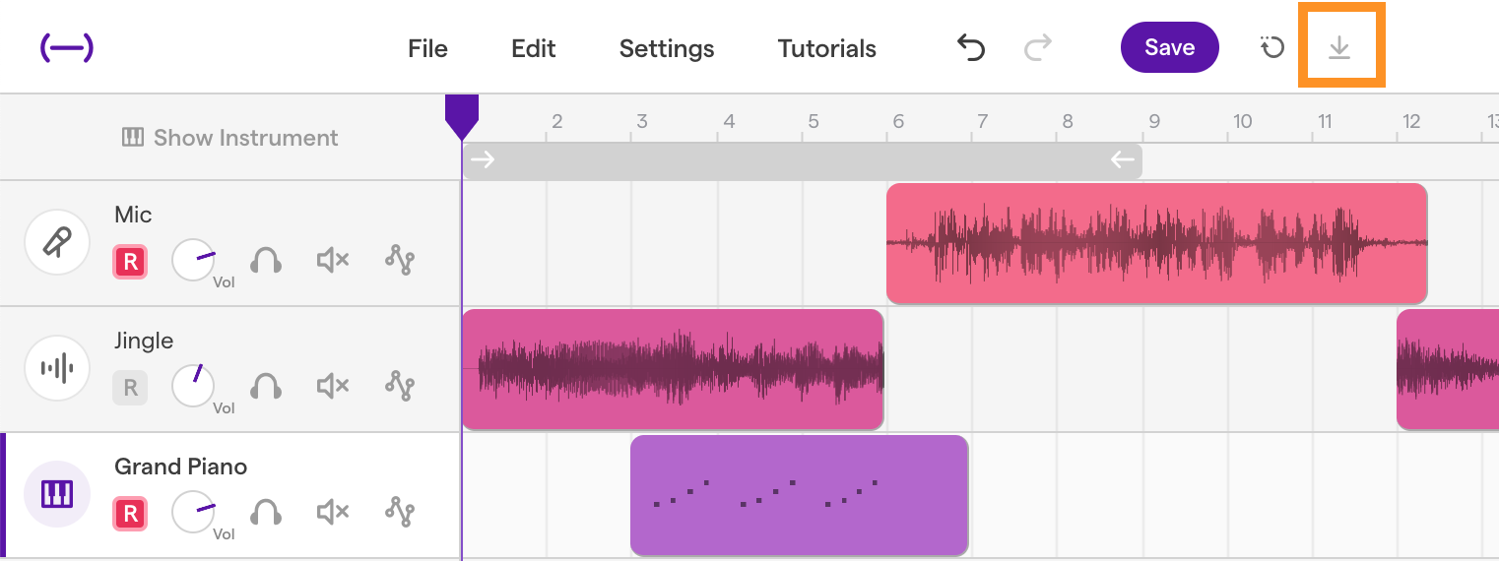This screenshot has height=561, width=1499.
Task: Click the Jingle track volume knob
Action: [x=193, y=386]
